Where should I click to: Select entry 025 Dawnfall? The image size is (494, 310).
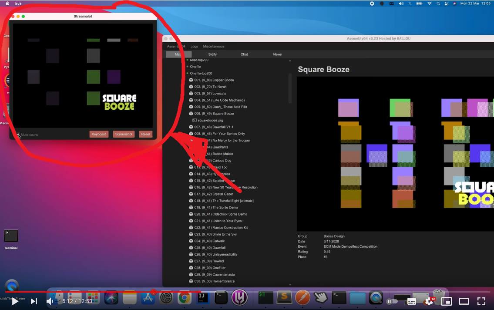coord(210,248)
